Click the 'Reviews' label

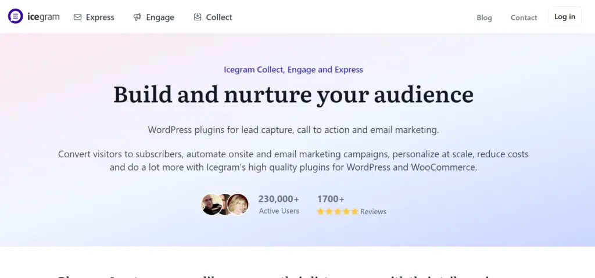click(373, 212)
